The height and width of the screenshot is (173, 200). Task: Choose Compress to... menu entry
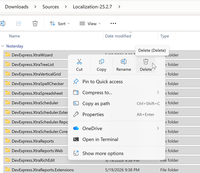tap(117, 92)
